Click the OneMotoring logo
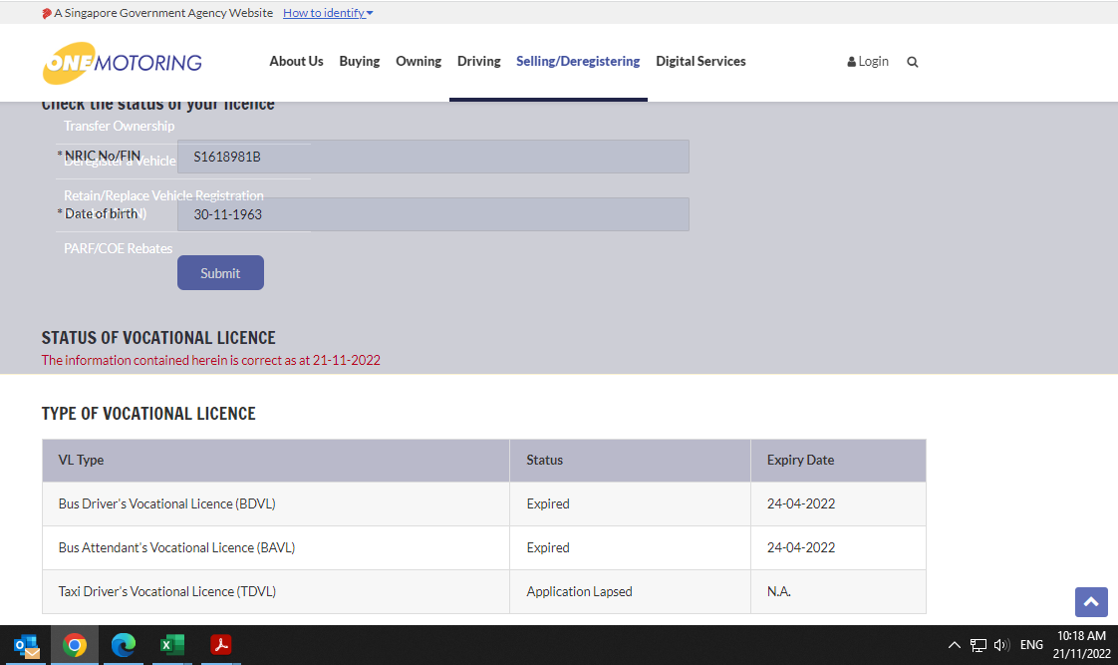Image resolution: width=1118 pixels, height=665 pixels. coord(122,62)
